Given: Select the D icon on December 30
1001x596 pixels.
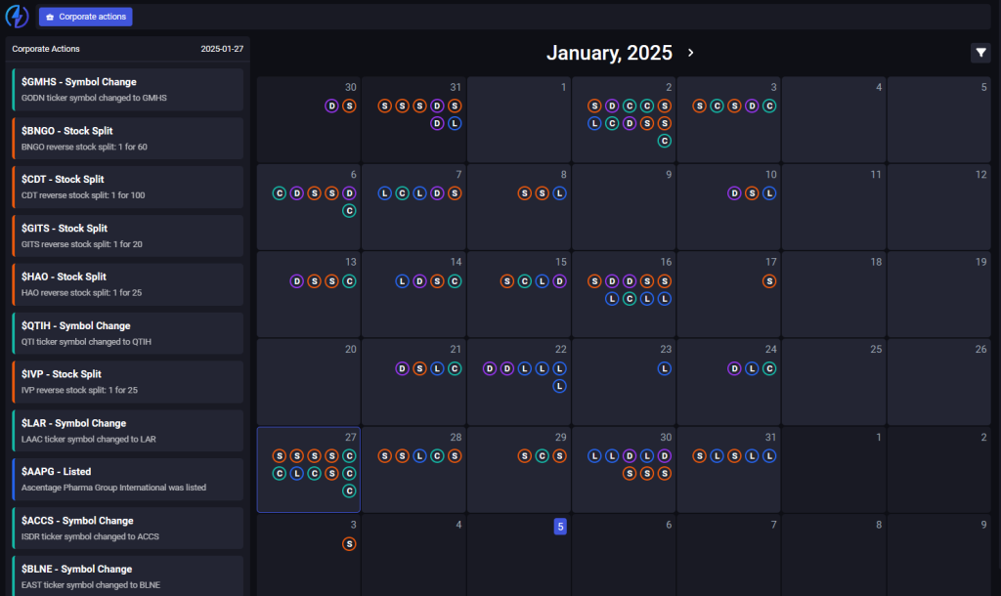Looking at the screenshot, I should click(x=331, y=106).
